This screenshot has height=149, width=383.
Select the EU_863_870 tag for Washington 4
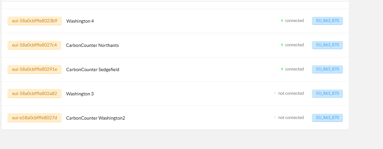click(x=327, y=21)
